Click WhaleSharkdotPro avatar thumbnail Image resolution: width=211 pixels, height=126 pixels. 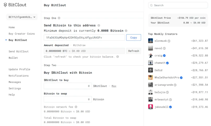[x=151, y=77]
